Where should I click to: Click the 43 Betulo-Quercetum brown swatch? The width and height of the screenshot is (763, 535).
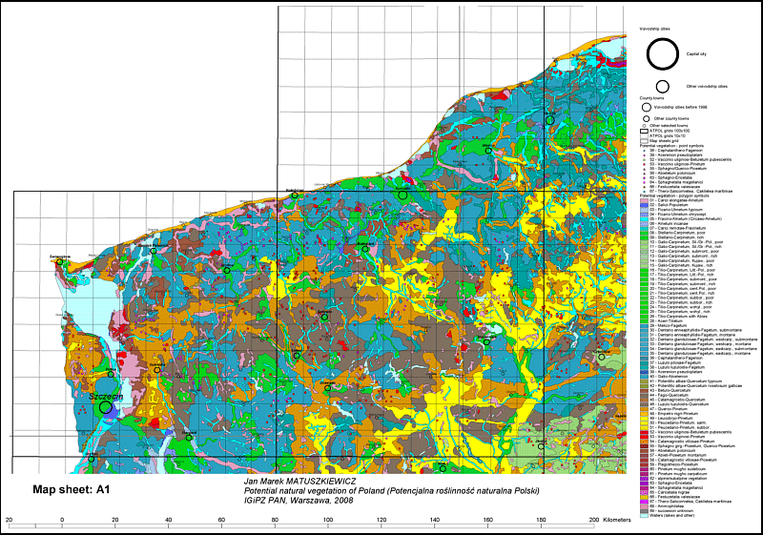click(645, 390)
